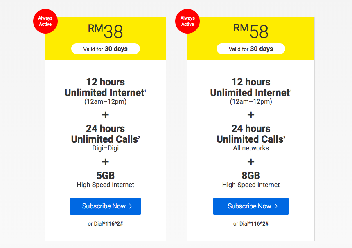Click the first plus sign in RM38 card
This screenshot has height=248, width=352.
(x=105, y=115)
